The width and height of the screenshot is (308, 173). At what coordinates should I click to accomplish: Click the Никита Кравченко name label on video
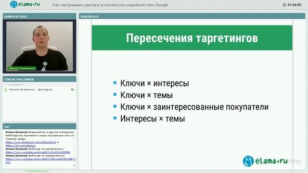coord(22,68)
